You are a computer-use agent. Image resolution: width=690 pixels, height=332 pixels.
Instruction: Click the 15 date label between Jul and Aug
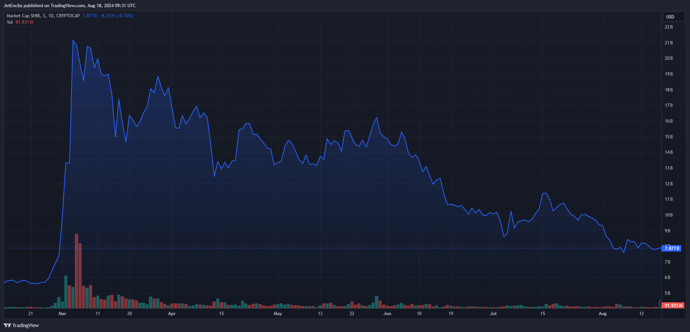[x=543, y=314]
